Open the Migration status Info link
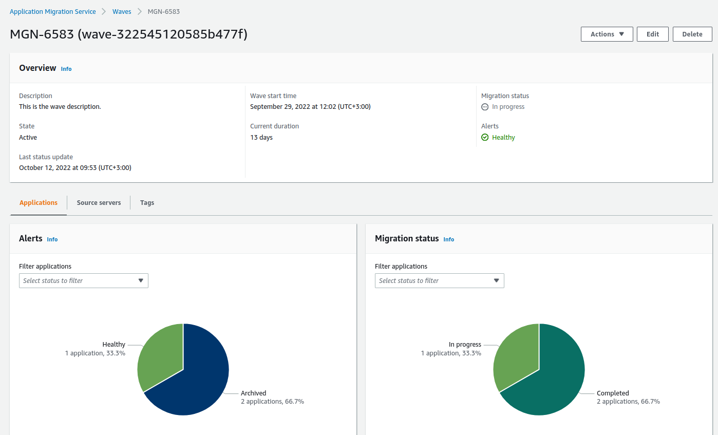Viewport: 718px width, 435px height. click(449, 239)
